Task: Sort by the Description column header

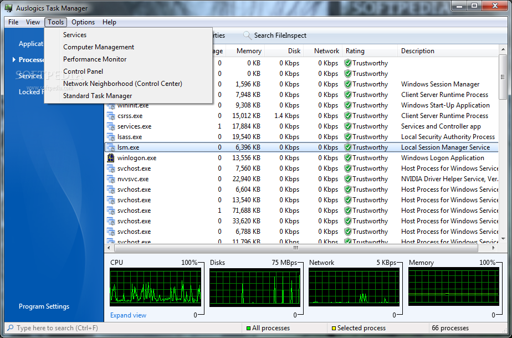Action: pos(448,50)
